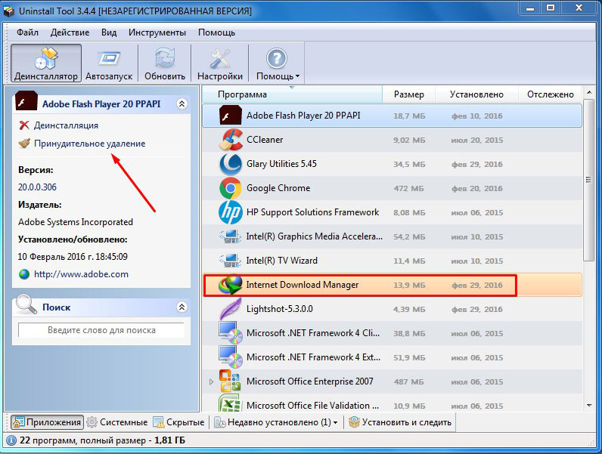The image size is (602, 454).
Task: Select the CCleaner icon in program list
Action: [230, 140]
